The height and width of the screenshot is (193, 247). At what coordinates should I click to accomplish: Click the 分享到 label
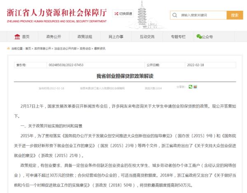(x=181, y=87)
